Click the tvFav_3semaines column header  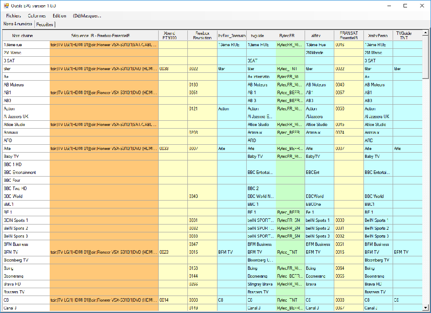tap(232, 35)
